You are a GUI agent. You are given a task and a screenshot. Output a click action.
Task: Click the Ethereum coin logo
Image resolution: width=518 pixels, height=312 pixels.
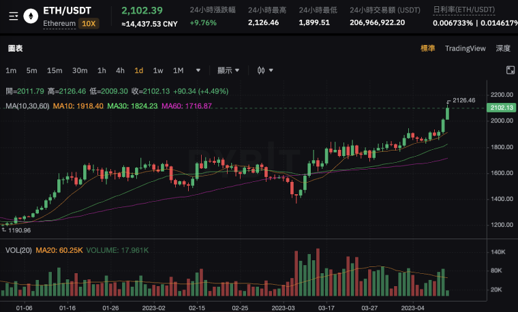coord(30,14)
